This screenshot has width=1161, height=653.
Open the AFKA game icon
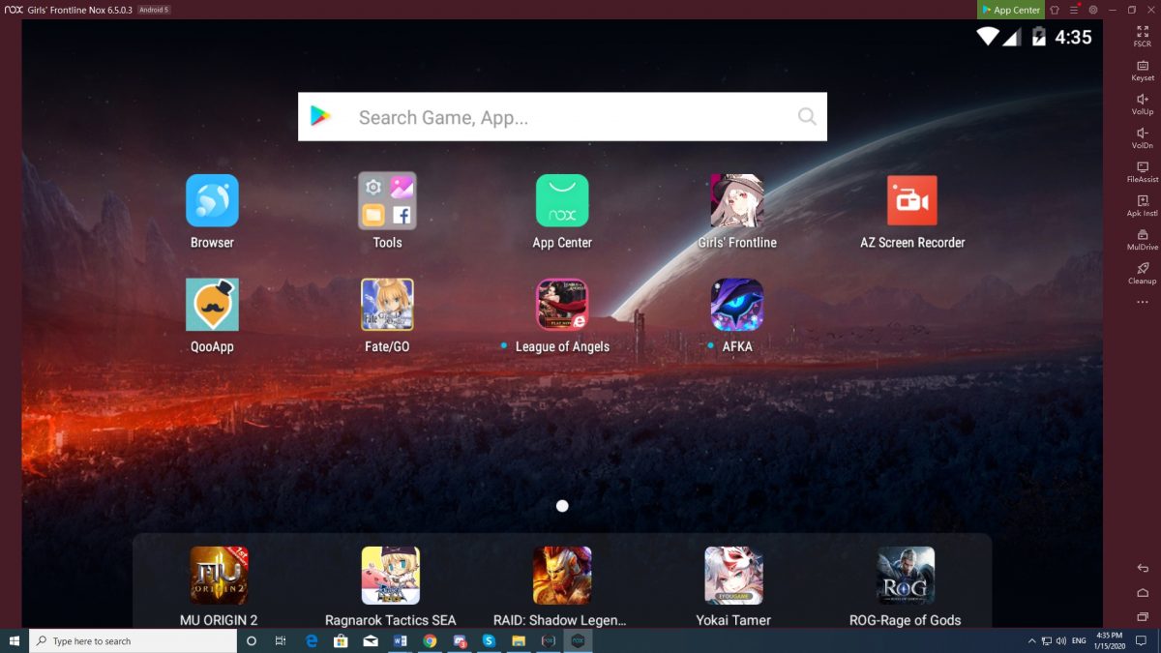pos(736,305)
